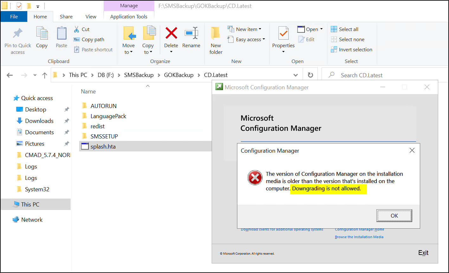The image size is (449, 273).
Task: Open Pictures in the navigation pane
Action: click(x=35, y=143)
